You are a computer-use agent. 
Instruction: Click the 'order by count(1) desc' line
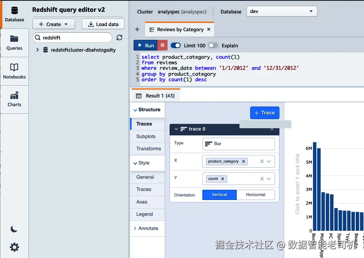[x=174, y=80]
